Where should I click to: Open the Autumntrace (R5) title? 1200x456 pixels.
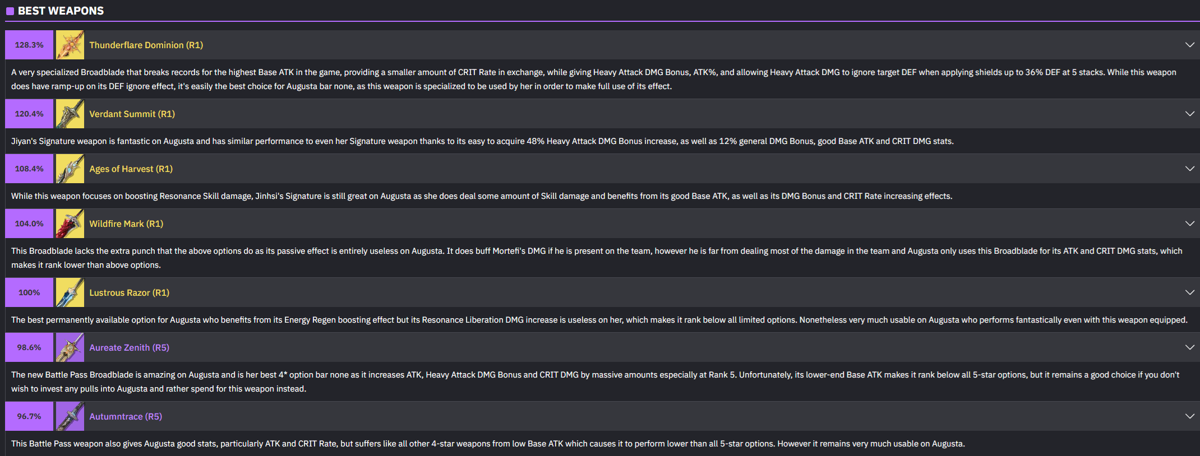tap(126, 416)
